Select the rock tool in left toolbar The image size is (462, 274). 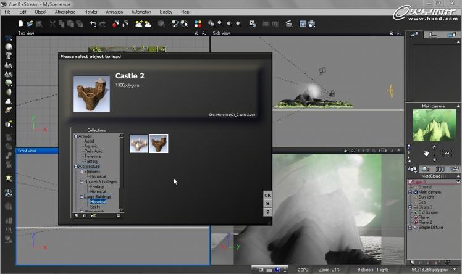tap(9, 92)
